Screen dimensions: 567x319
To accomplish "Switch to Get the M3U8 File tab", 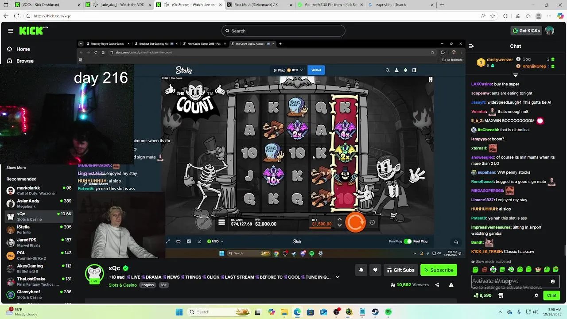I will pyautogui.click(x=330, y=5).
